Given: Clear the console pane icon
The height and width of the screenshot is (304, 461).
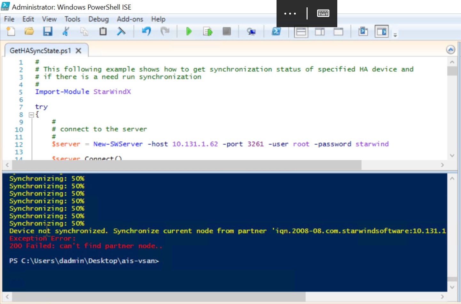Looking at the screenshot, I should pyautogui.click(x=121, y=31).
